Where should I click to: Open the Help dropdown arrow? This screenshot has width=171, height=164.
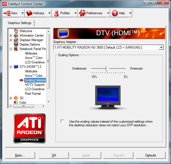(130, 13)
